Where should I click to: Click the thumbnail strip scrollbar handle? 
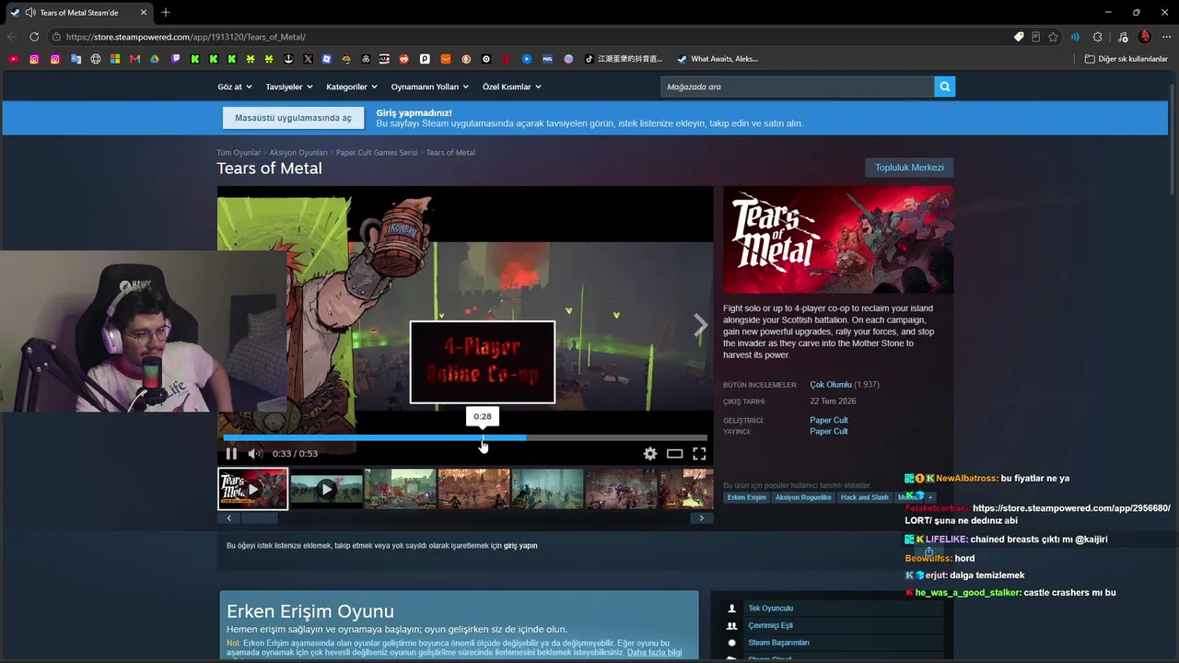[260, 518]
